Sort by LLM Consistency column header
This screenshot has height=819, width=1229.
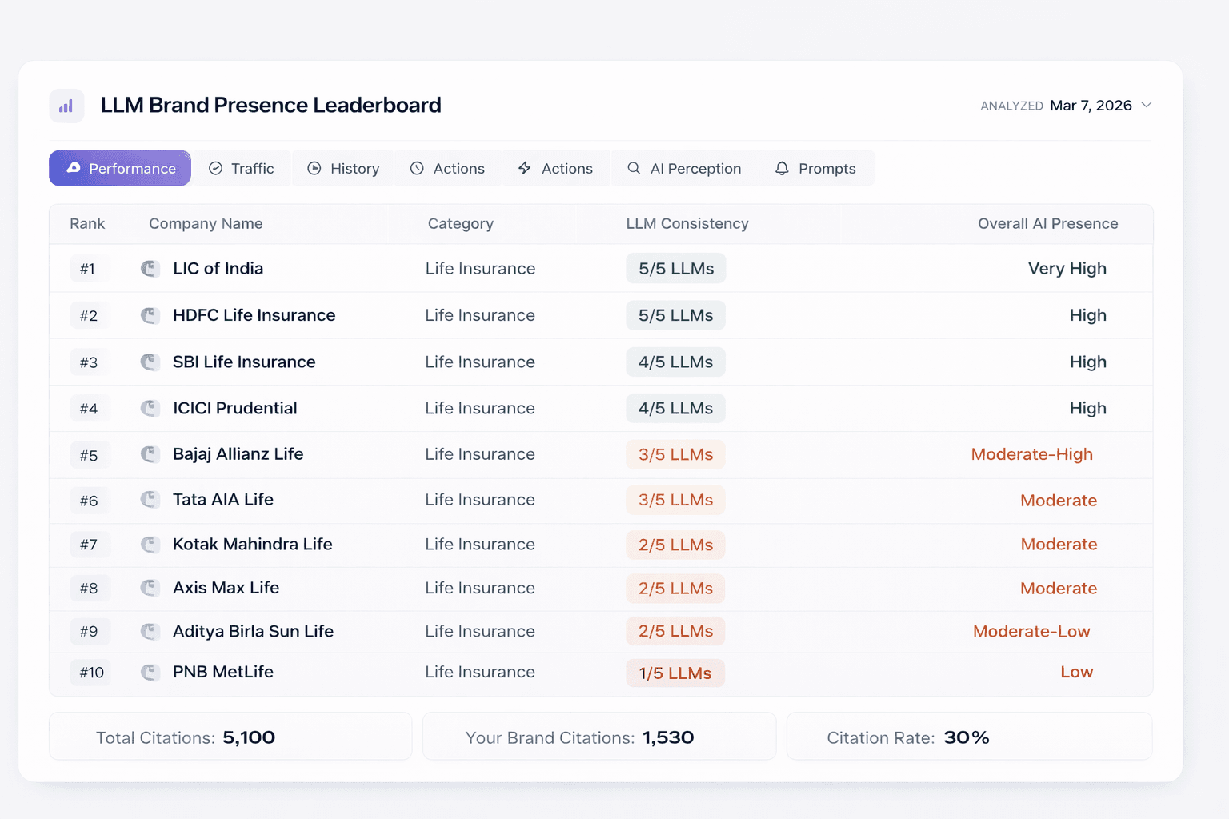click(687, 224)
